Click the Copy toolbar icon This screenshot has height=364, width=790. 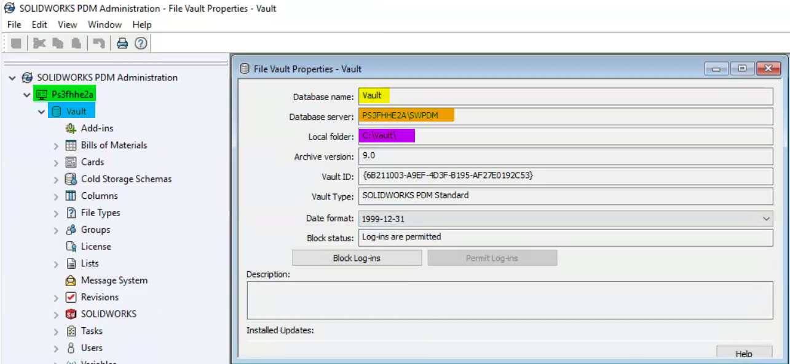click(58, 44)
